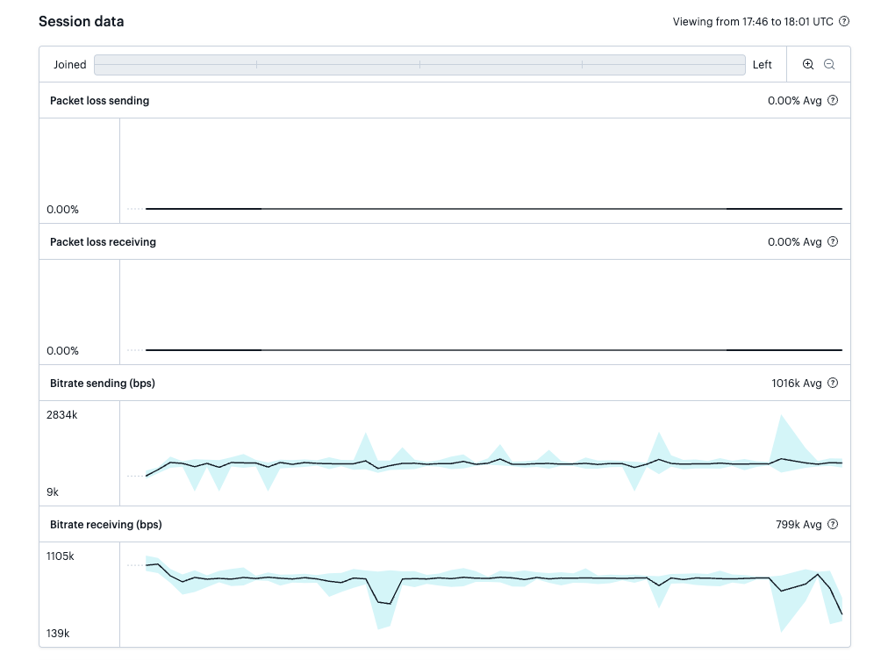The width and height of the screenshot is (888, 660).
Task: Click the Bitrate sending chart line
Action: (494, 464)
